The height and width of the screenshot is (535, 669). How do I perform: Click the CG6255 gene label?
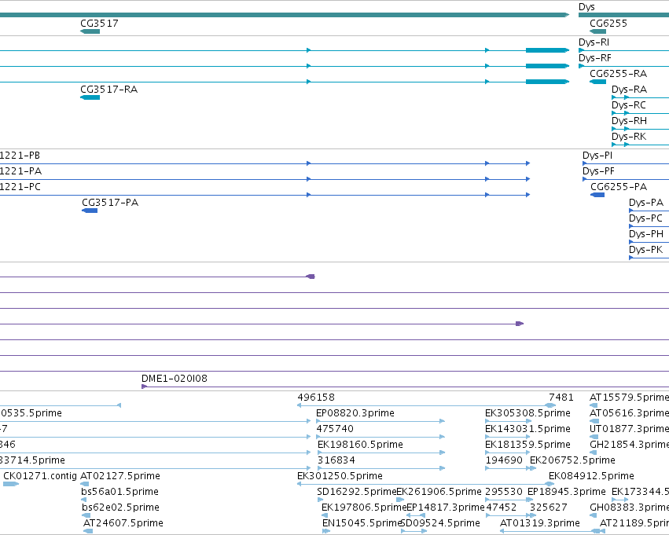point(608,23)
